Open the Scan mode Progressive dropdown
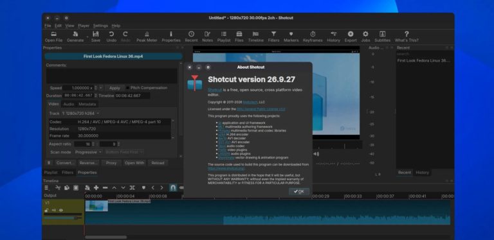 88,152
